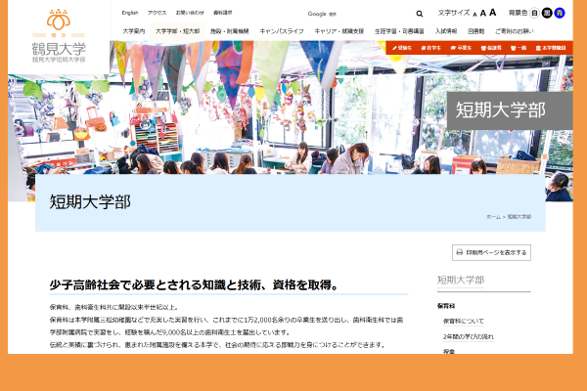This screenshot has height=391, width=587.
Task: Open the 施設・附属機関 menu
Action: pyautogui.click(x=230, y=31)
